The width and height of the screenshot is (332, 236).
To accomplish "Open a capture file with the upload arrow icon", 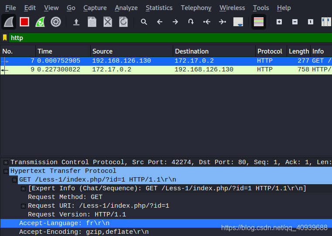I will click(76, 22).
